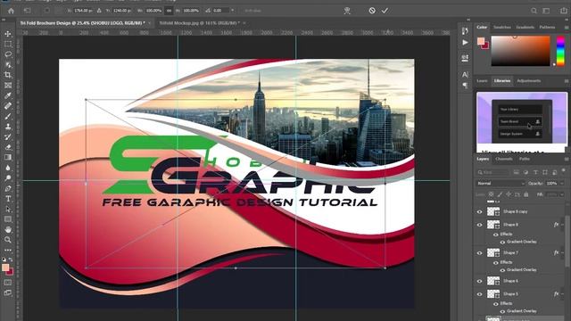Collapse Shape 7 effects arrow beside fx
The height and width of the screenshot is (321, 571).
pos(562,253)
